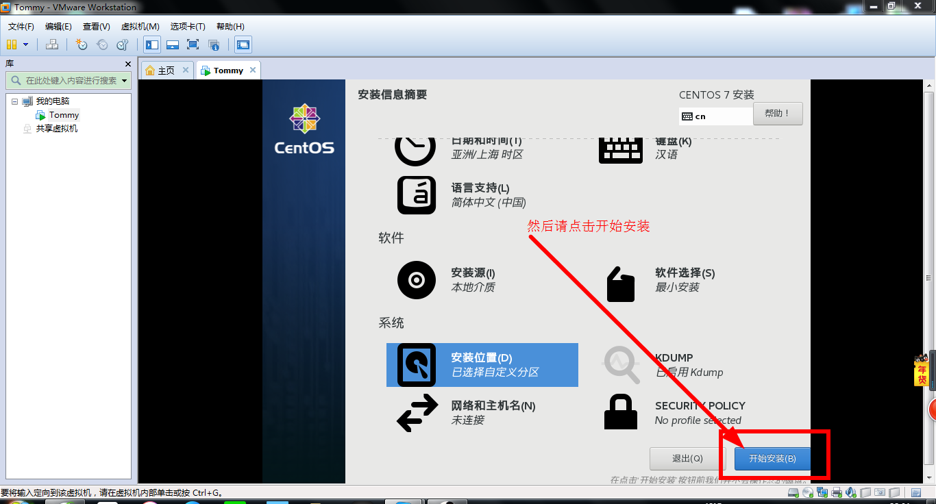The height and width of the screenshot is (504, 936).
Task: Click the Unity mode toolbar icon
Action: (x=214, y=45)
